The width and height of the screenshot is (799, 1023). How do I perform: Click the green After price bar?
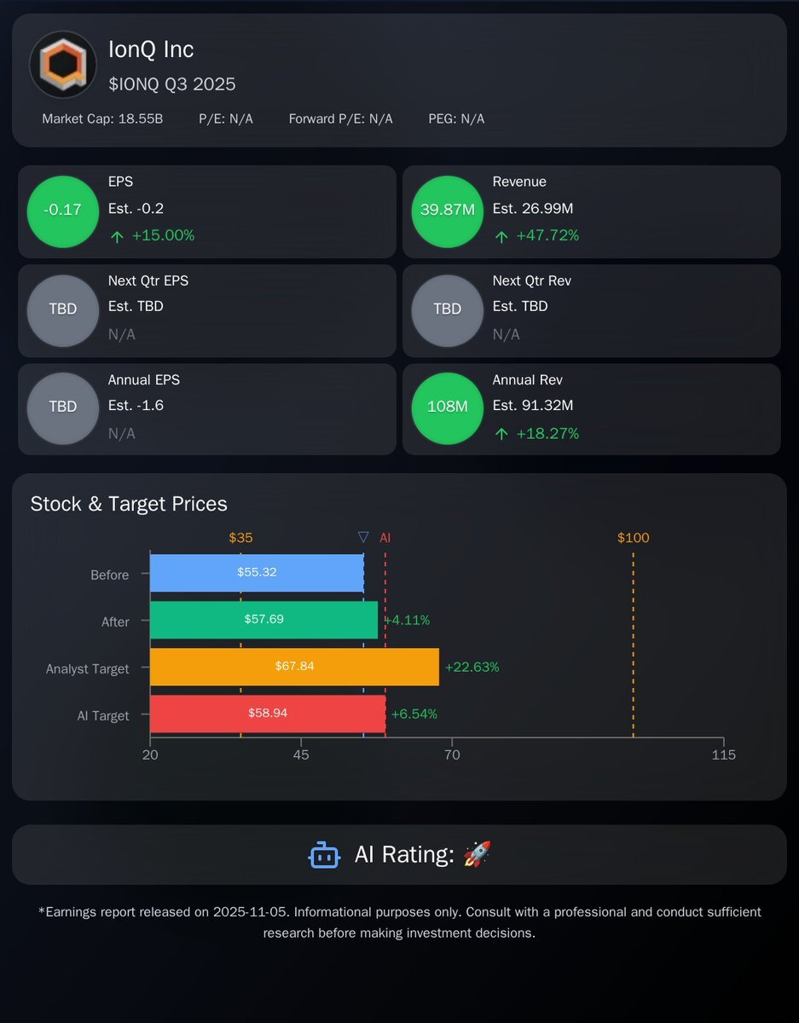[263, 620]
